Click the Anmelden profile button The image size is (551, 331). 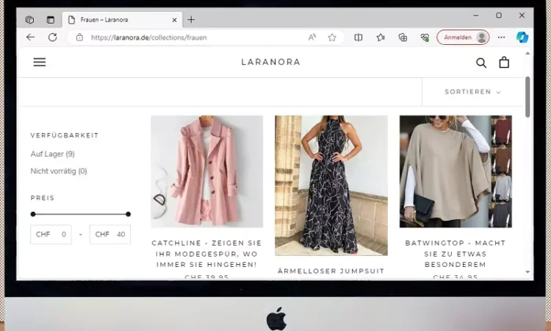(463, 38)
